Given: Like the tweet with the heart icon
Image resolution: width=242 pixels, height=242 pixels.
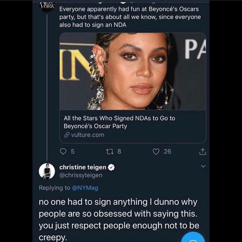Looking at the screenshot, I should click(156, 151).
